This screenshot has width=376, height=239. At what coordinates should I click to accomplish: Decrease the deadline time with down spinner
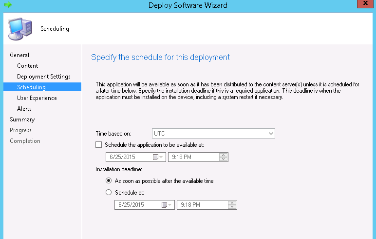tap(232, 207)
